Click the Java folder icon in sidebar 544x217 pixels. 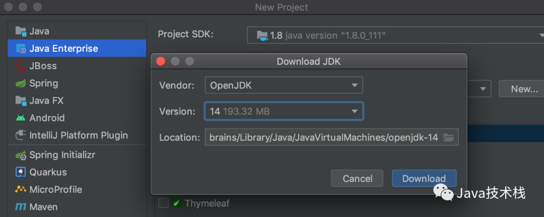[x=21, y=31]
